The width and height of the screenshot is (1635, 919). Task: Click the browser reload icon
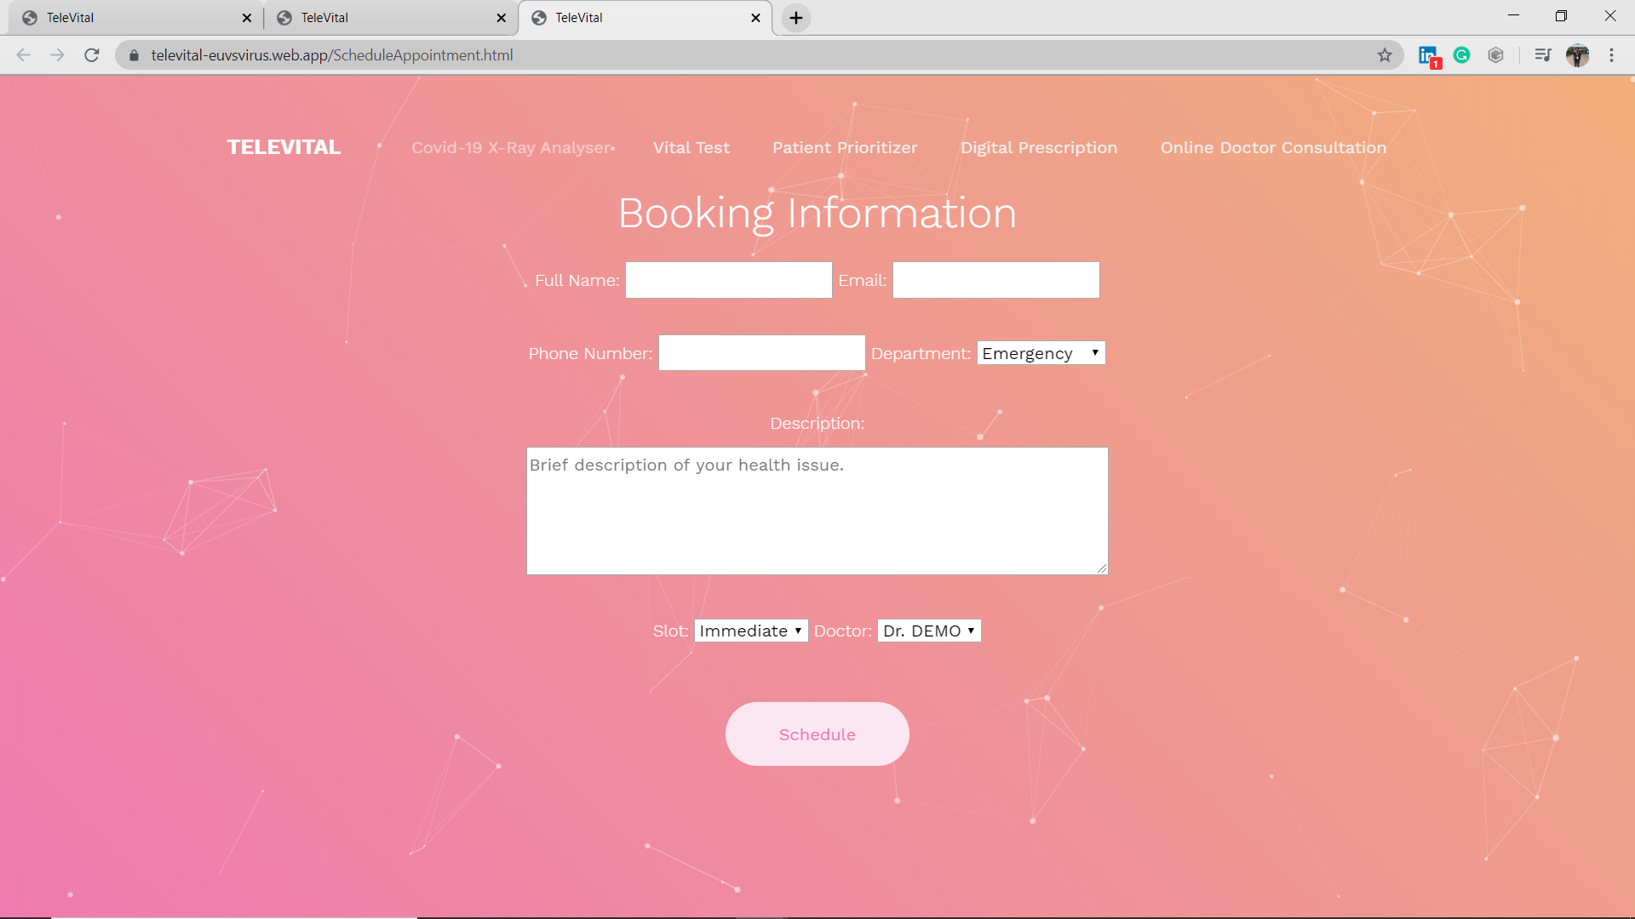pyautogui.click(x=92, y=55)
